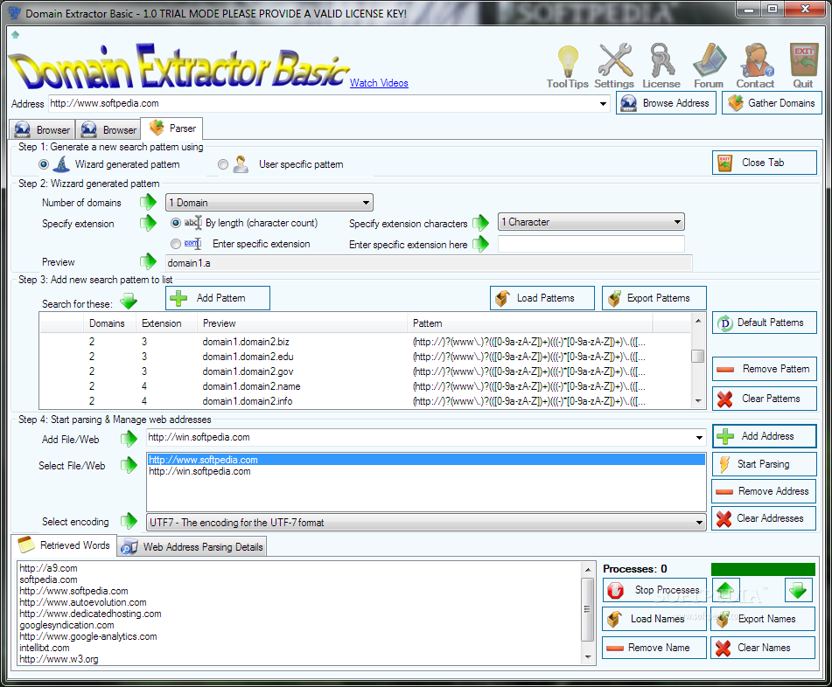Click green arrow next to Number of domains
The height and width of the screenshot is (687, 832).
click(148, 202)
